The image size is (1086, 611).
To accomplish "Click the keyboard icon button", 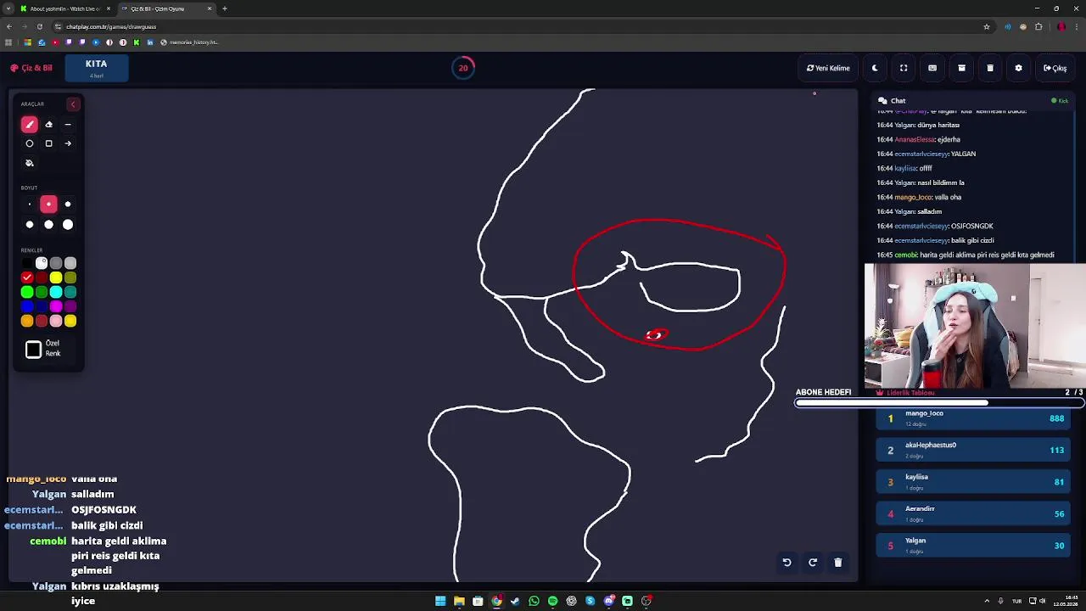I will [x=932, y=68].
